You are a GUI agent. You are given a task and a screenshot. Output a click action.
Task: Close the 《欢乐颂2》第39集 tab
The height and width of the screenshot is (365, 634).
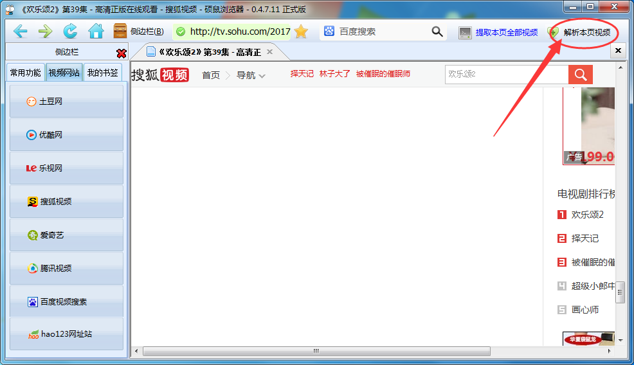click(269, 52)
